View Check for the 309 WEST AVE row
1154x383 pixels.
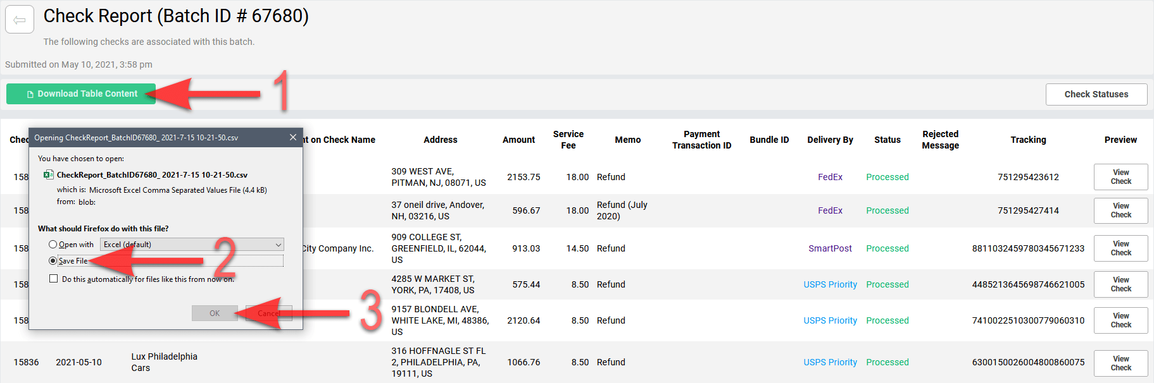click(x=1120, y=177)
